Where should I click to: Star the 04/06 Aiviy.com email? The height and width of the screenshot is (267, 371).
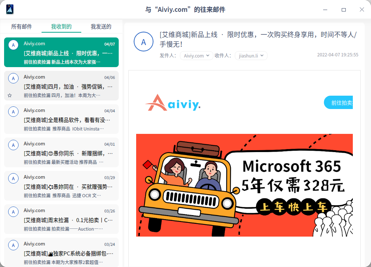(x=10, y=95)
